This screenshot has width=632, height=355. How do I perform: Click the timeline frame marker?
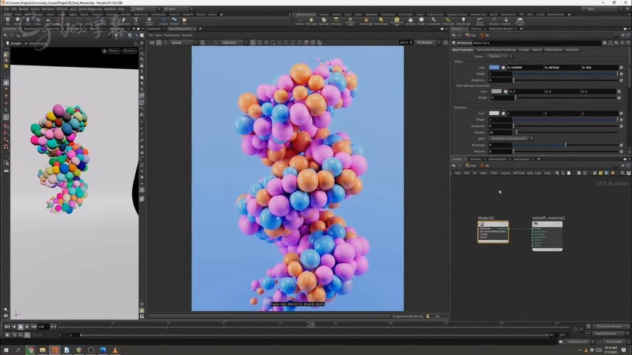(x=311, y=324)
